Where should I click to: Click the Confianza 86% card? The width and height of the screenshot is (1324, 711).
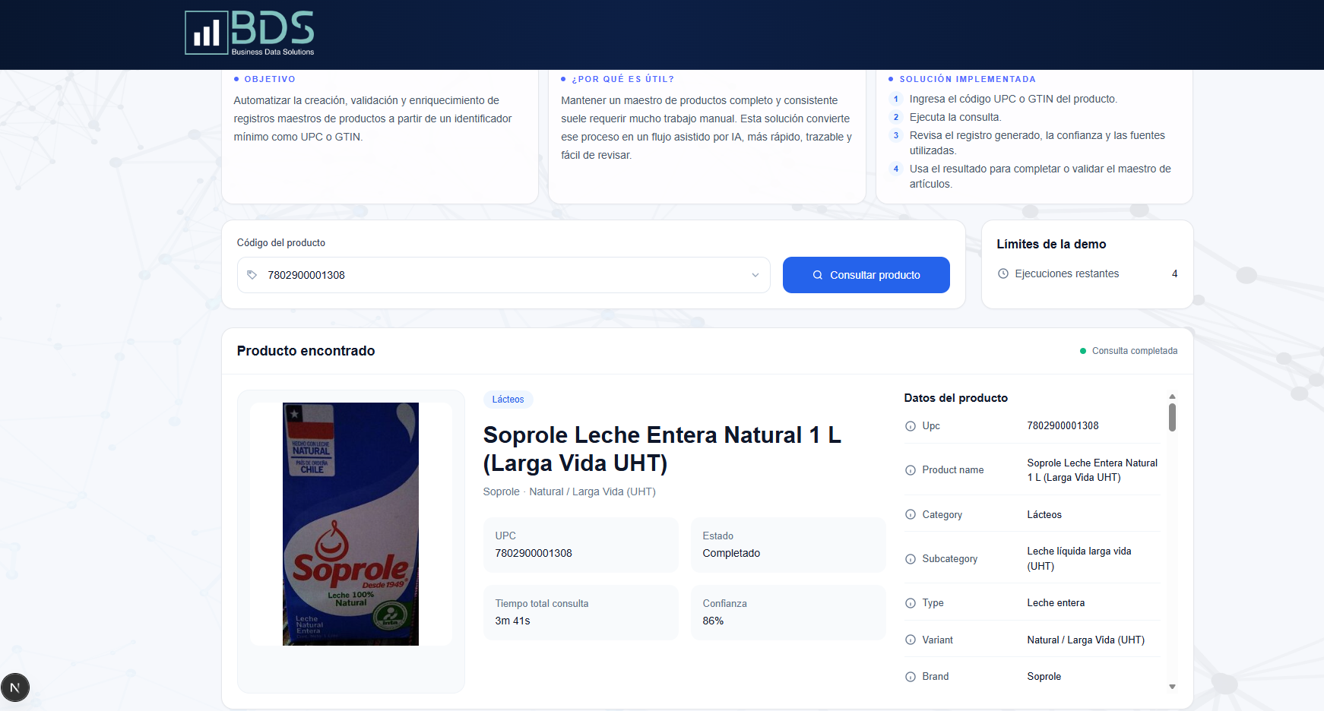point(788,612)
